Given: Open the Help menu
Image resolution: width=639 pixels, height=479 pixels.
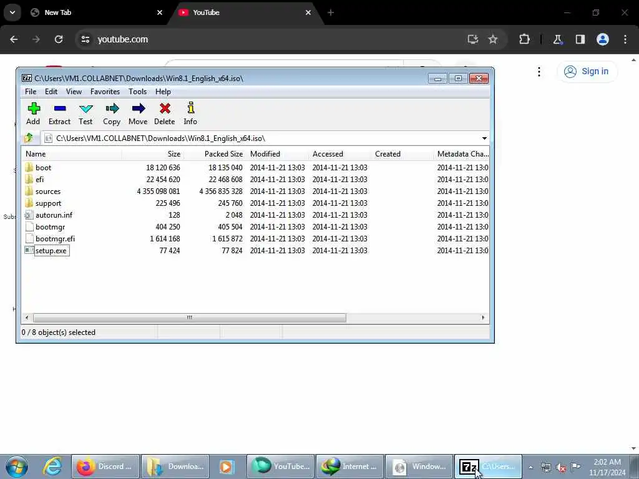Looking at the screenshot, I should [x=163, y=92].
